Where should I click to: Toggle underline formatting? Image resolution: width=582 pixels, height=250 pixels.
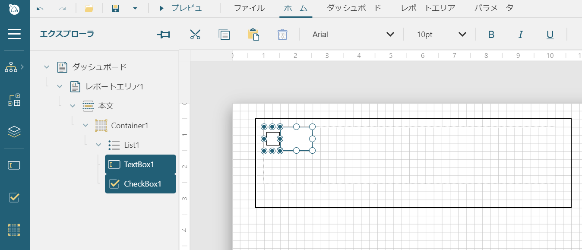[550, 35]
